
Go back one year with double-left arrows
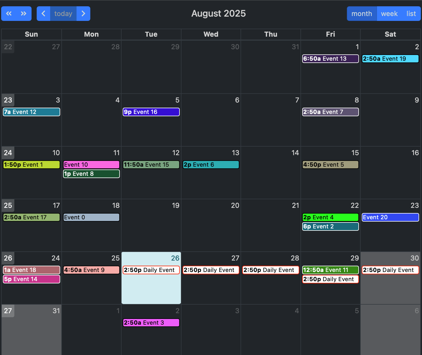coord(9,13)
